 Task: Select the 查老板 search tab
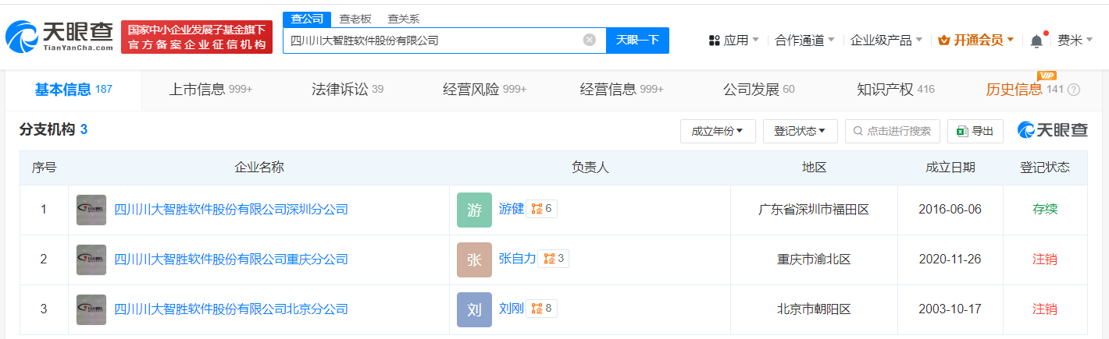coord(355,19)
